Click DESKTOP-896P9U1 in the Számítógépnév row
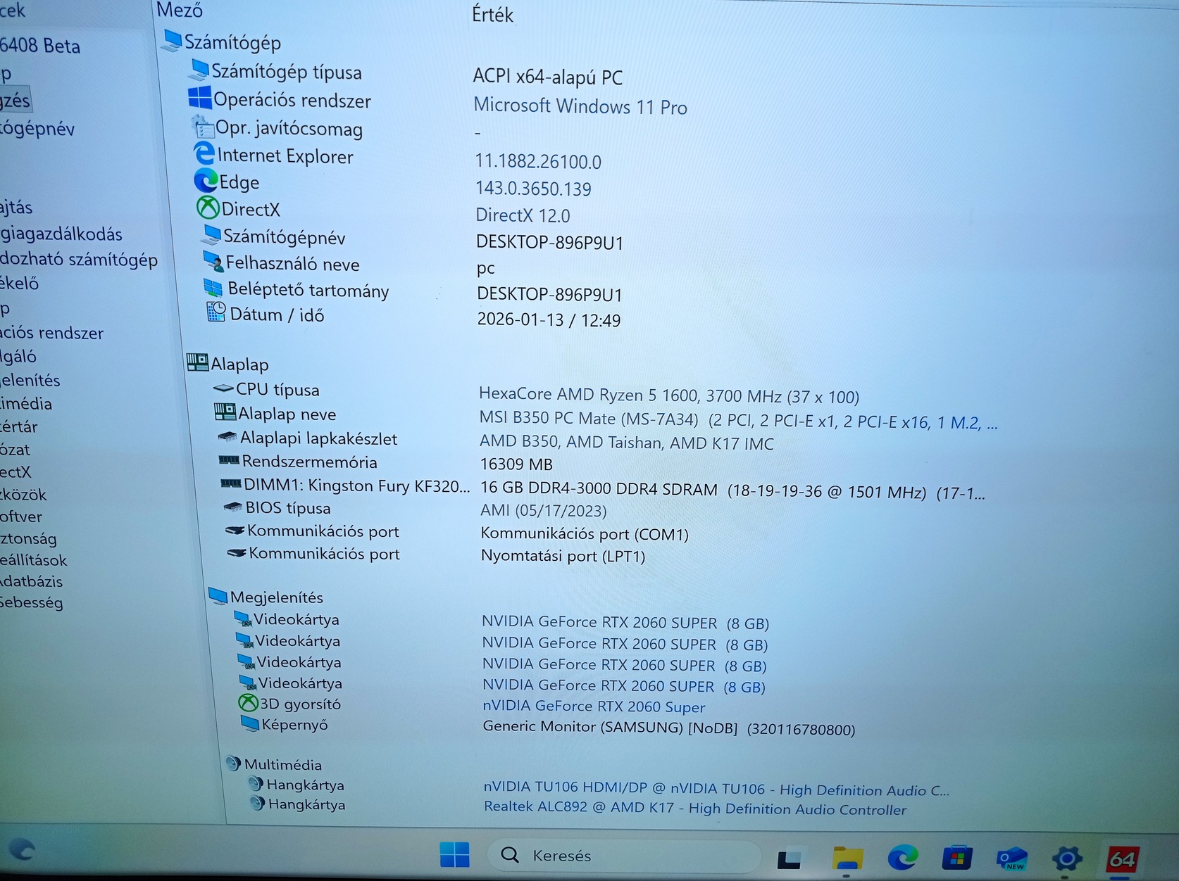 (x=550, y=242)
